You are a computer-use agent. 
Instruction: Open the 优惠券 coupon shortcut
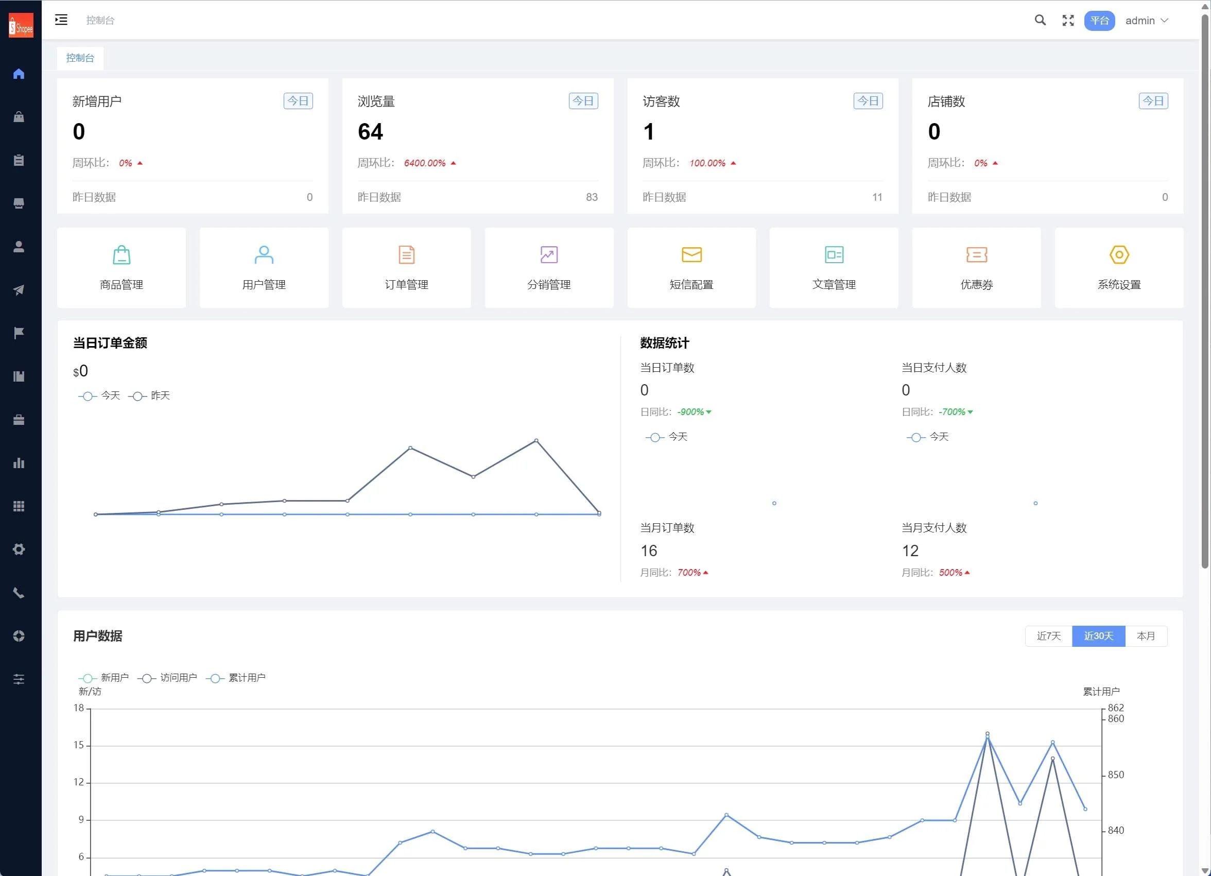coord(976,268)
